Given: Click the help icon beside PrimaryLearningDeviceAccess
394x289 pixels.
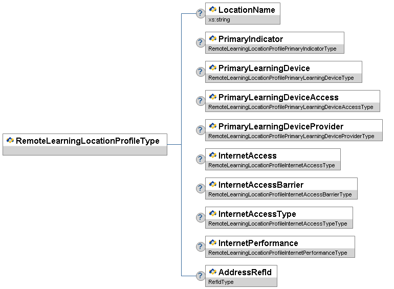Looking at the screenshot, I should point(201,101).
